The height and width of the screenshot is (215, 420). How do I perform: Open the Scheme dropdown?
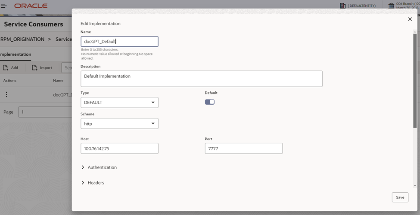[x=119, y=124]
